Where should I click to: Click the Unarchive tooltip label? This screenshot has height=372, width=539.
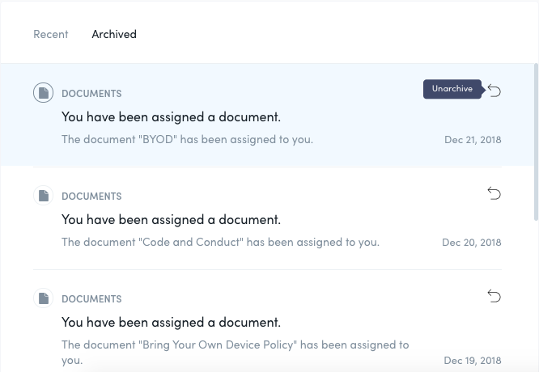point(452,89)
